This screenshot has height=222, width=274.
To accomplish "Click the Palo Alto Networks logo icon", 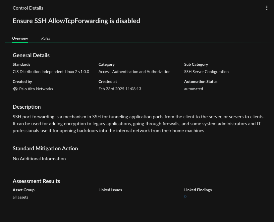I will [x=15, y=89].
